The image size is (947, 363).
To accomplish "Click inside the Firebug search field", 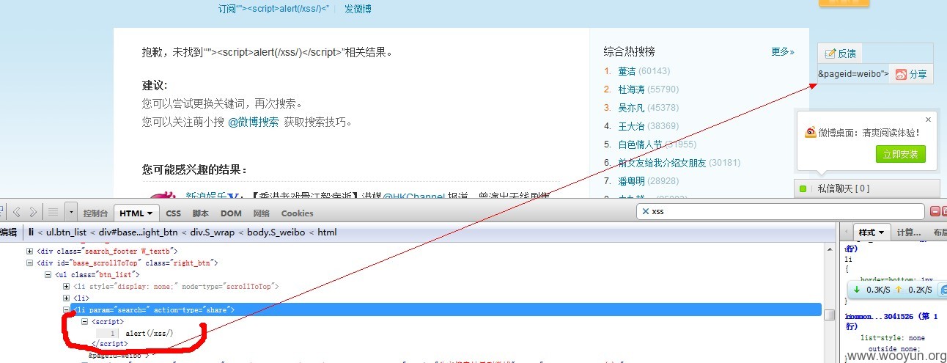I will pyautogui.click(x=781, y=211).
